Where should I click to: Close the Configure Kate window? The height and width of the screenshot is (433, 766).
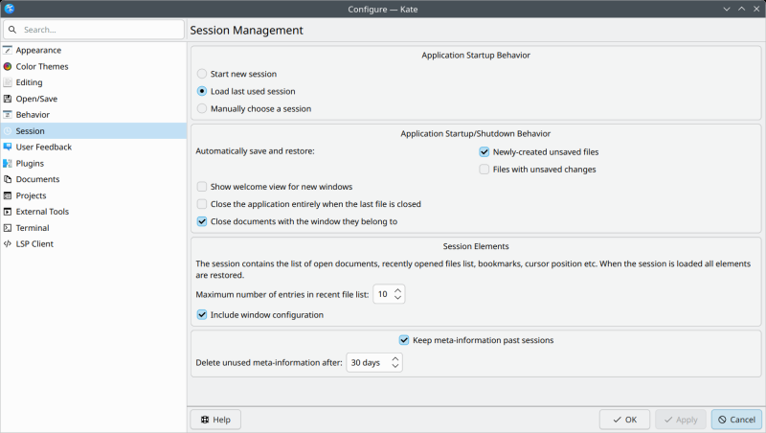[x=756, y=9]
